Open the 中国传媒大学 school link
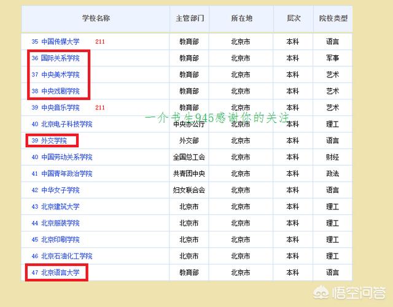Viewport: 393px width, 307px height. pyautogui.click(x=60, y=42)
